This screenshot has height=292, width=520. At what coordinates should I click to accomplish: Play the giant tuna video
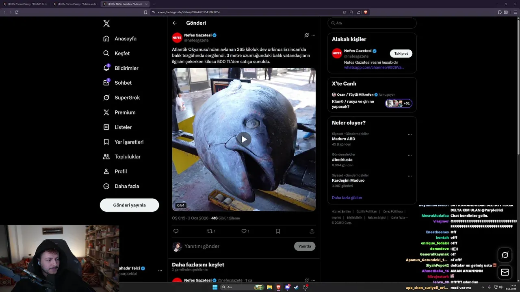click(x=244, y=140)
